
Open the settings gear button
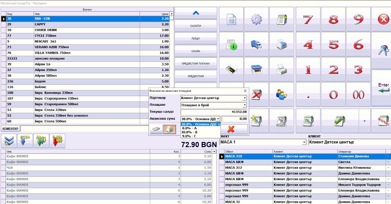tap(256, 19)
